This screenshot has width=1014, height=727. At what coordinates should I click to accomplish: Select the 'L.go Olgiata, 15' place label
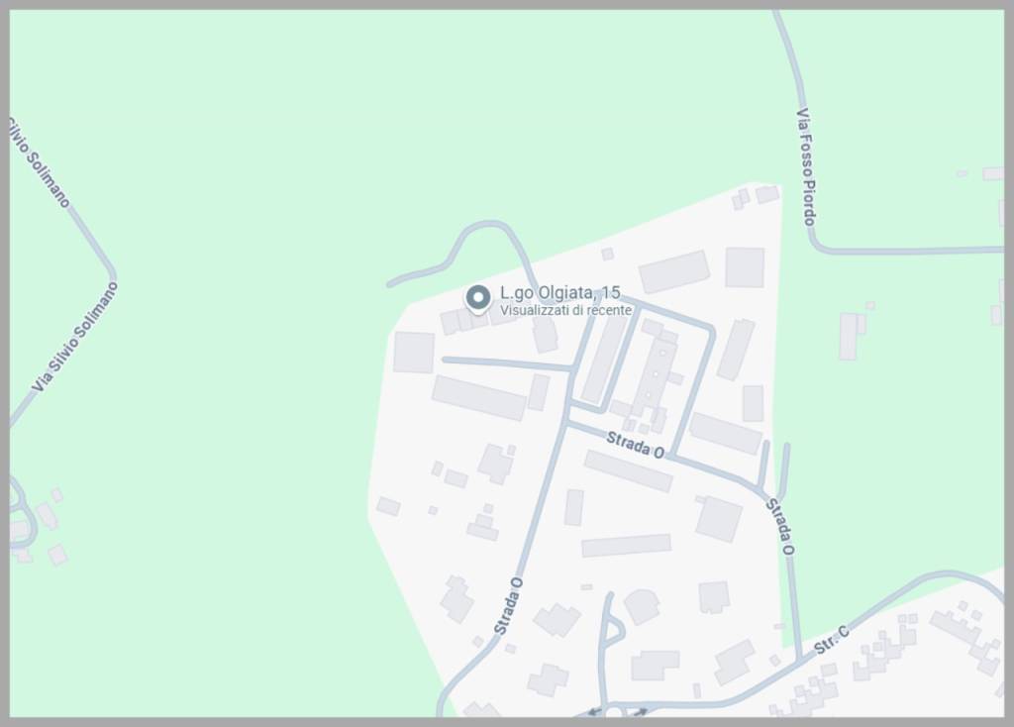click(560, 293)
